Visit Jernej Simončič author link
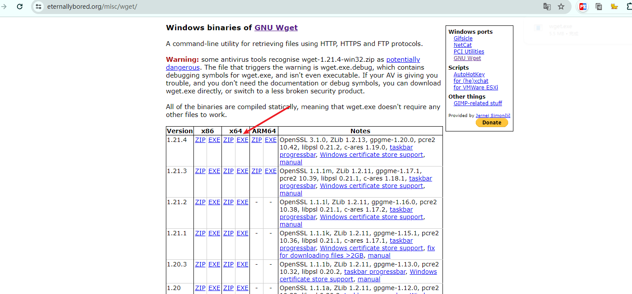This screenshot has height=294, width=632. [x=493, y=116]
